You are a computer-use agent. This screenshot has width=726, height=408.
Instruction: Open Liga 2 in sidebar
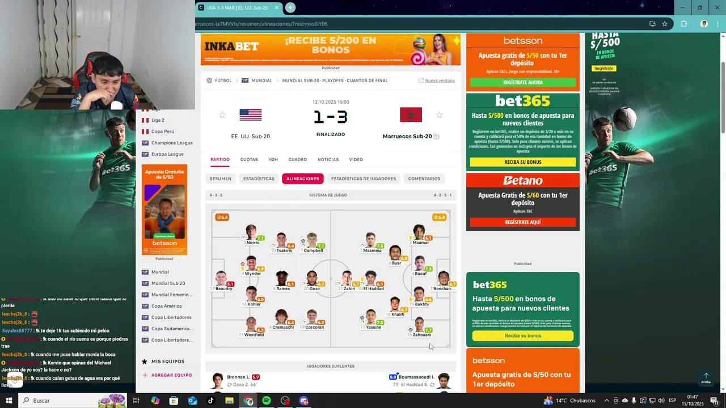tap(158, 120)
